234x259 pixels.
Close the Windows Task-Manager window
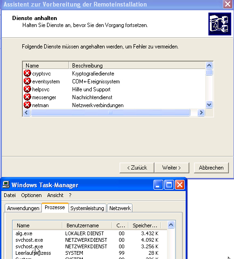click(180, 184)
